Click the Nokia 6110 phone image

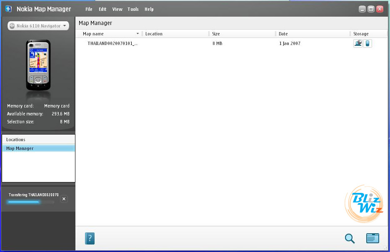tap(38, 65)
